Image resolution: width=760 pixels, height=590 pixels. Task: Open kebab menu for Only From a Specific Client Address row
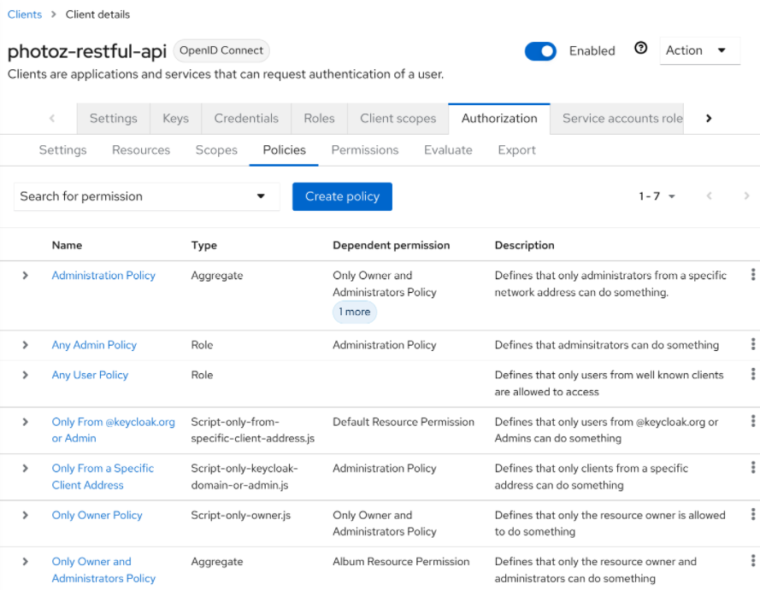pos(752,467)
